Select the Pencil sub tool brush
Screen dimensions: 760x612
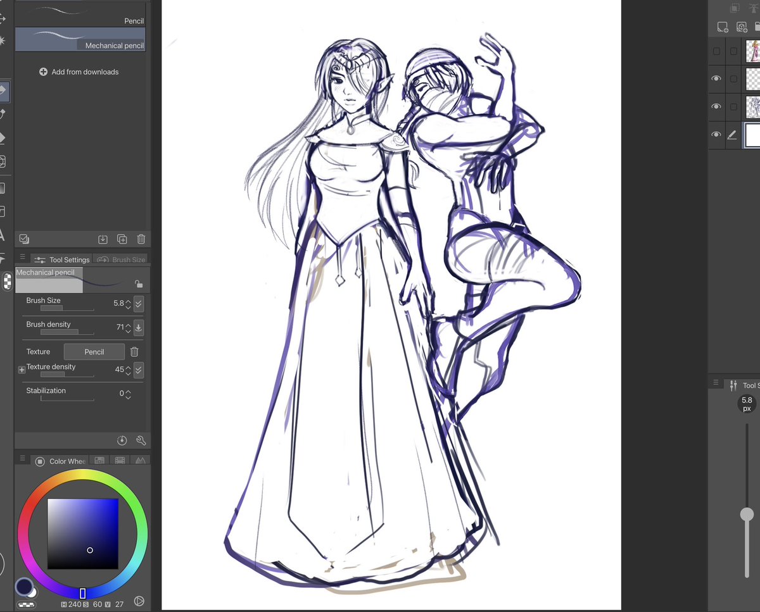click(x=80, y=13)
